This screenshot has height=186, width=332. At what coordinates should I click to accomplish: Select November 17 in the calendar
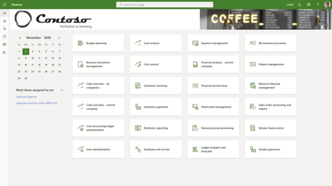[x=32, y=65]
